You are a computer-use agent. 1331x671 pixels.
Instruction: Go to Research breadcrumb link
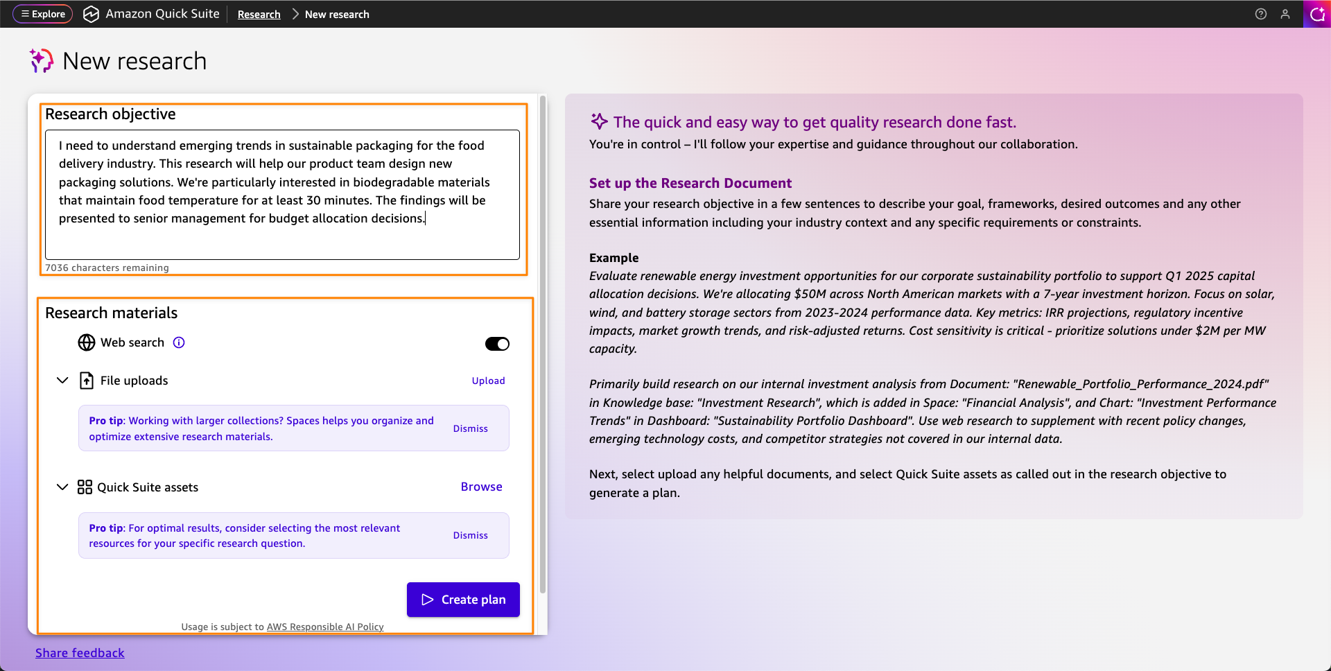[x=259, y=15]
